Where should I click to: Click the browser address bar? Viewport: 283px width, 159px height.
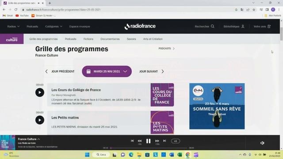[126, 10]
